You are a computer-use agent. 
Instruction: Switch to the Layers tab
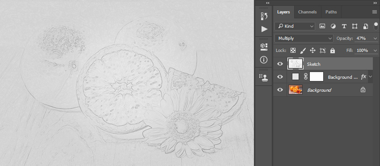click(x=283, y=12)
